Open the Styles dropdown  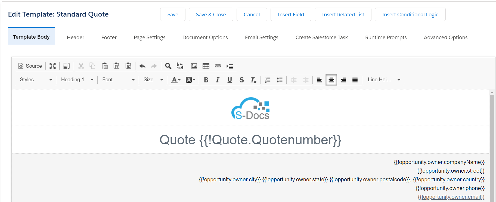click(x=36, y=80)
